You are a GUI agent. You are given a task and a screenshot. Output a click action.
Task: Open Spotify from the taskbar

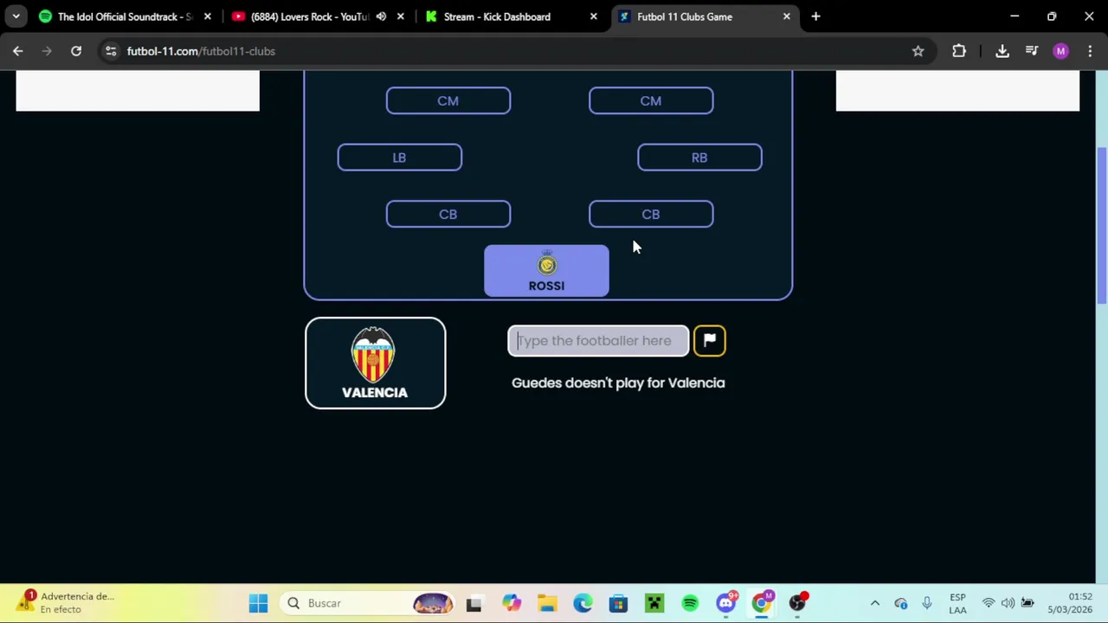tap(690, 603)
